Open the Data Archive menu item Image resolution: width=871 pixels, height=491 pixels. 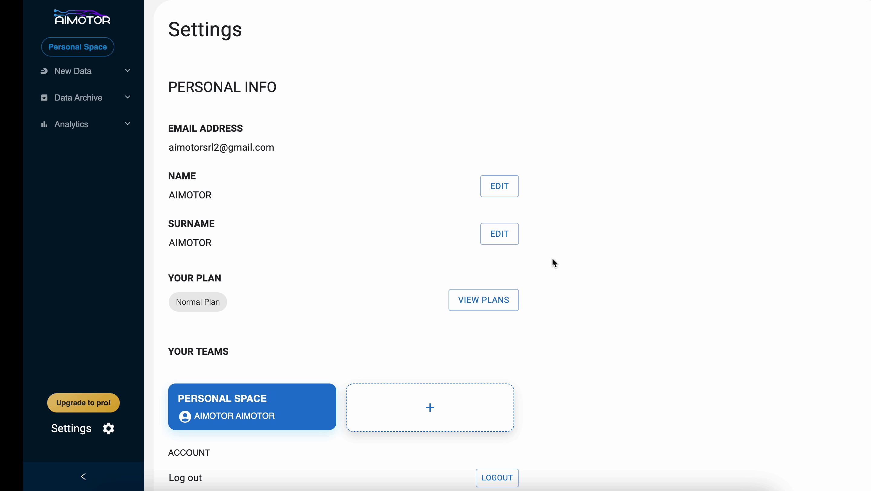pos(78,98)
